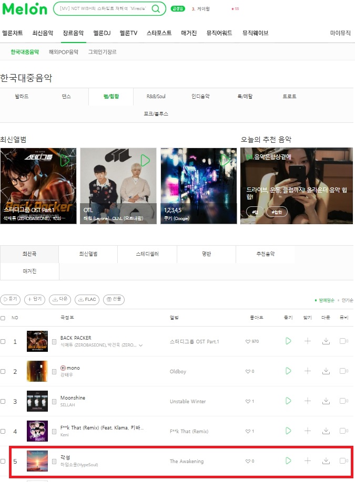Download the mono track

[326, 371]
